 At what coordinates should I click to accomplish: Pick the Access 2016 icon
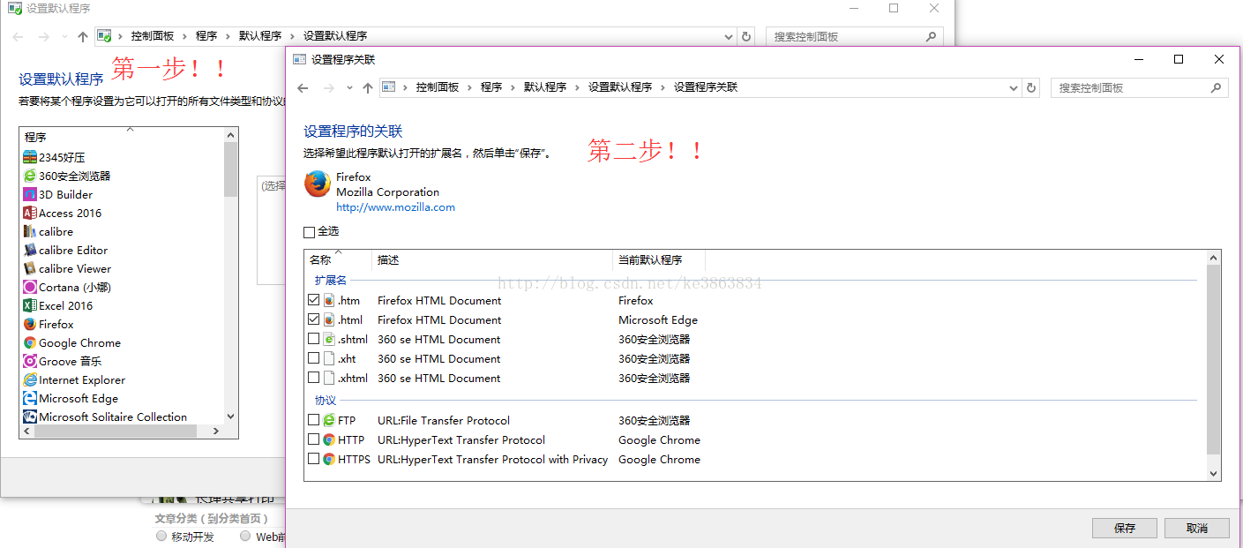(30, 213)
